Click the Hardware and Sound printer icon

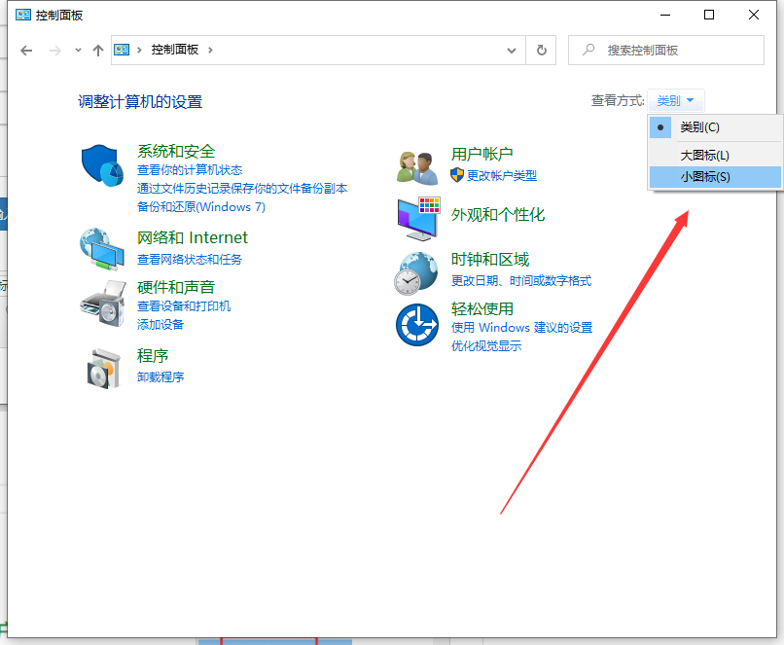click(x=102, y=303)
